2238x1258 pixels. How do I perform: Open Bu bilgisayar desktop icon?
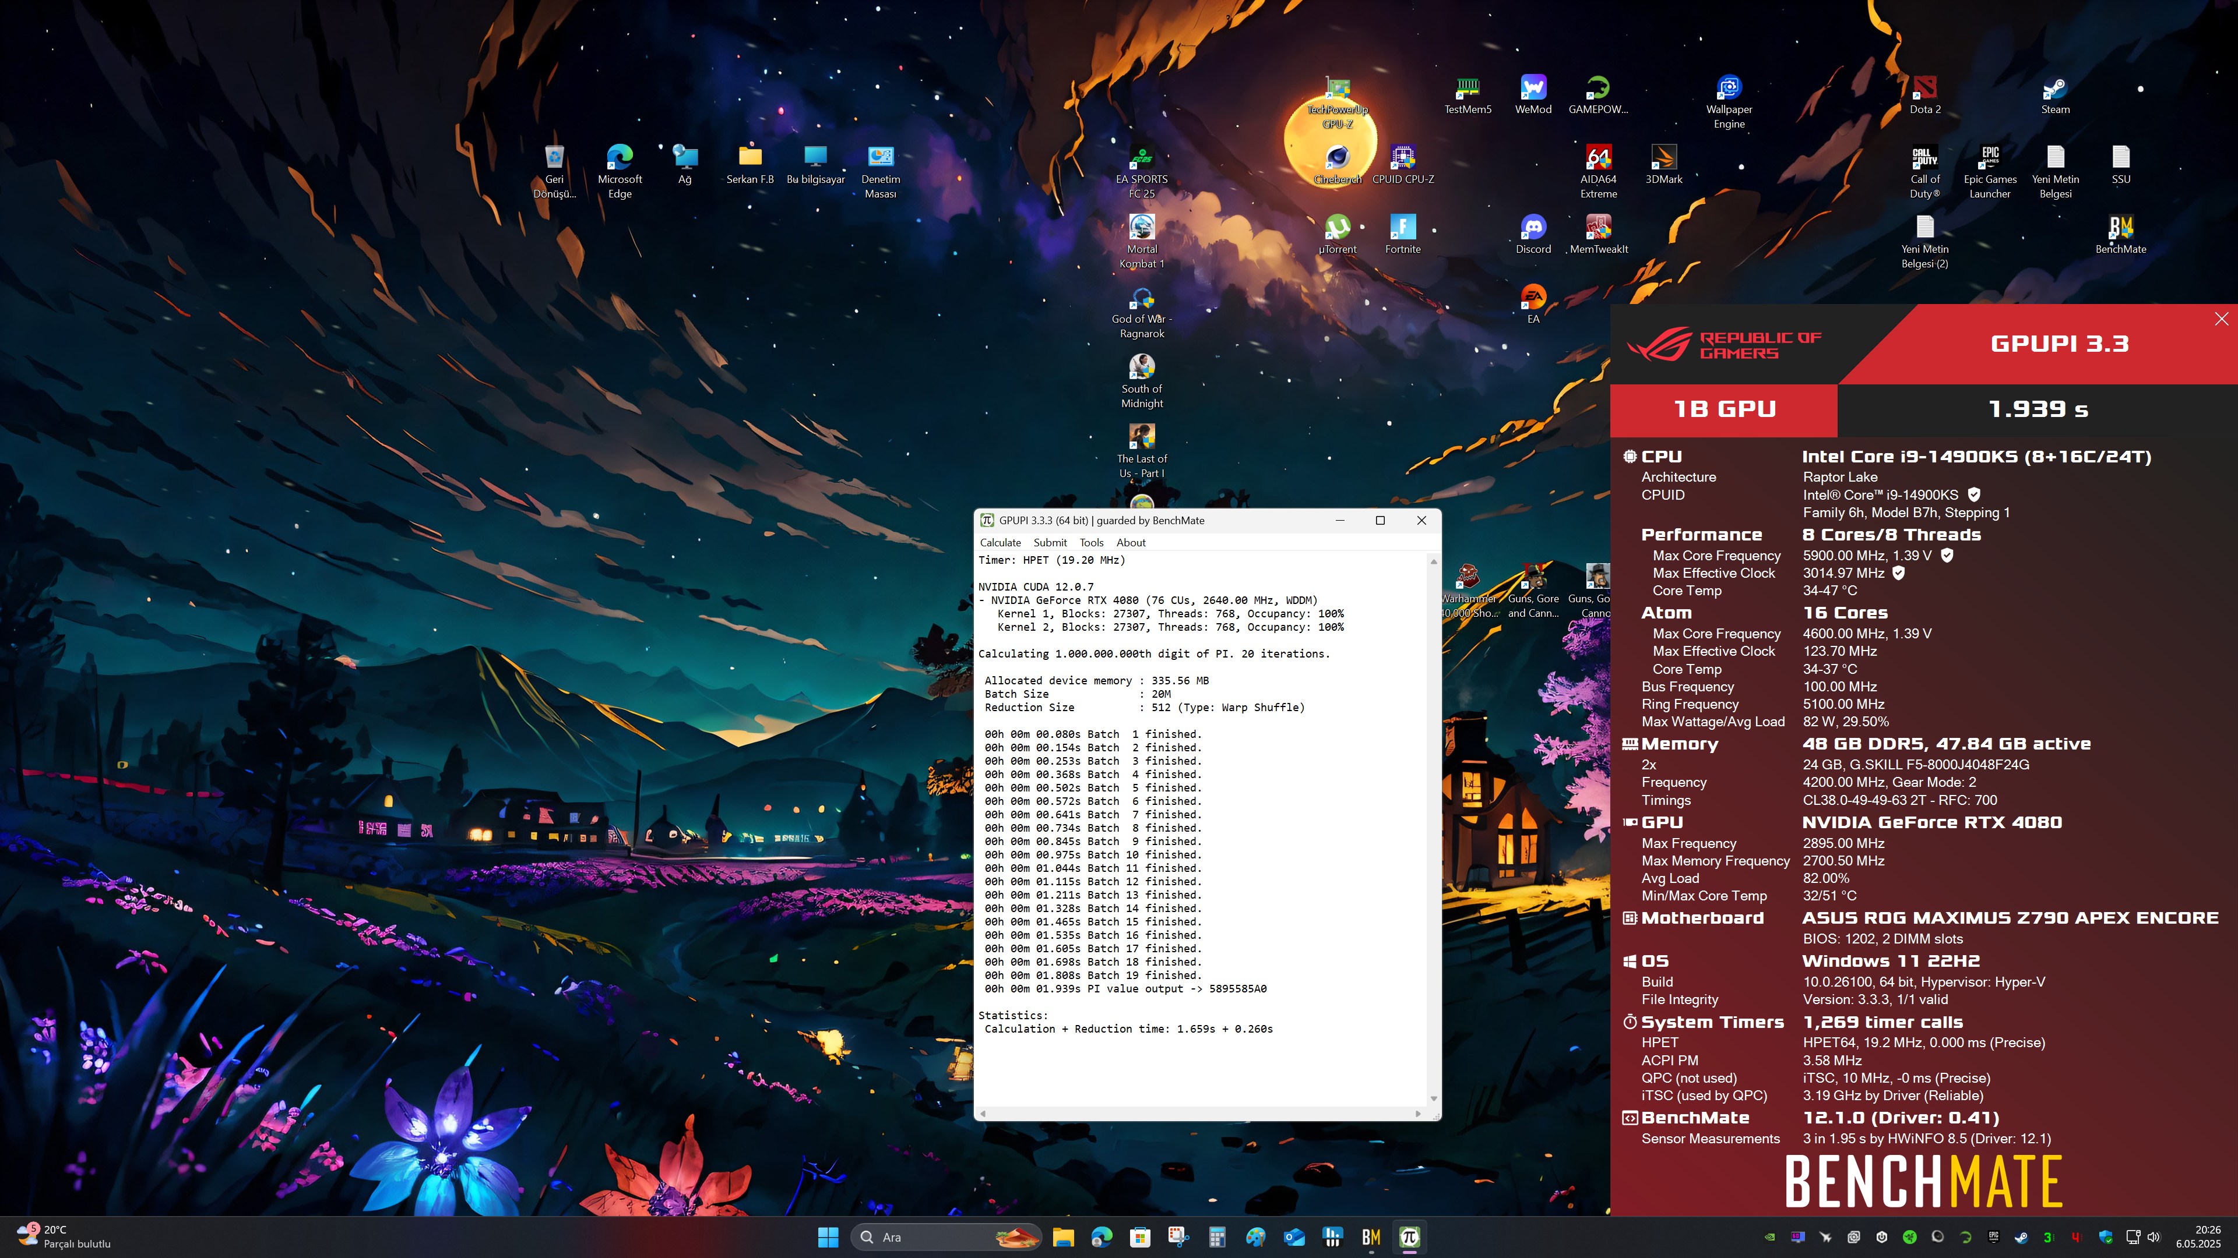[815, 164]
